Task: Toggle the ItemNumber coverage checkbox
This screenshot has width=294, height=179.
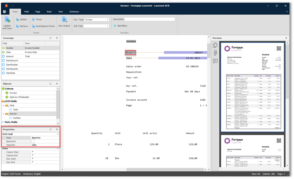Action: 3,65
